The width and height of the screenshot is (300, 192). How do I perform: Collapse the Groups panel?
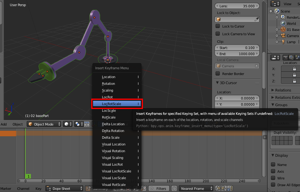pyautogui.click(x=273, y=105)
